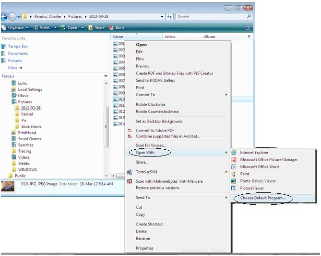This screenshot has height=256, width=321.
Task: Click Set as Desktop Background
Action: pyautogui.click(x=159, y=121)
